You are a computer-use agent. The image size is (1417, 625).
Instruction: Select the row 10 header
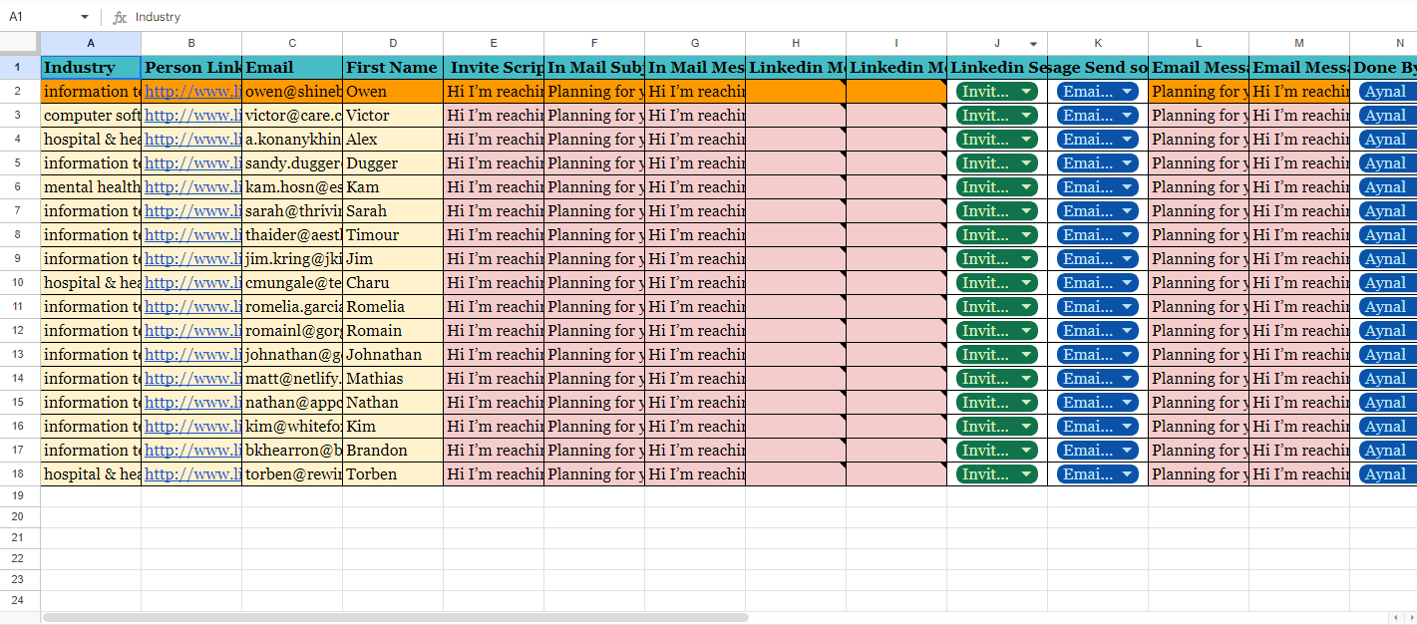[x=20, y=283]
